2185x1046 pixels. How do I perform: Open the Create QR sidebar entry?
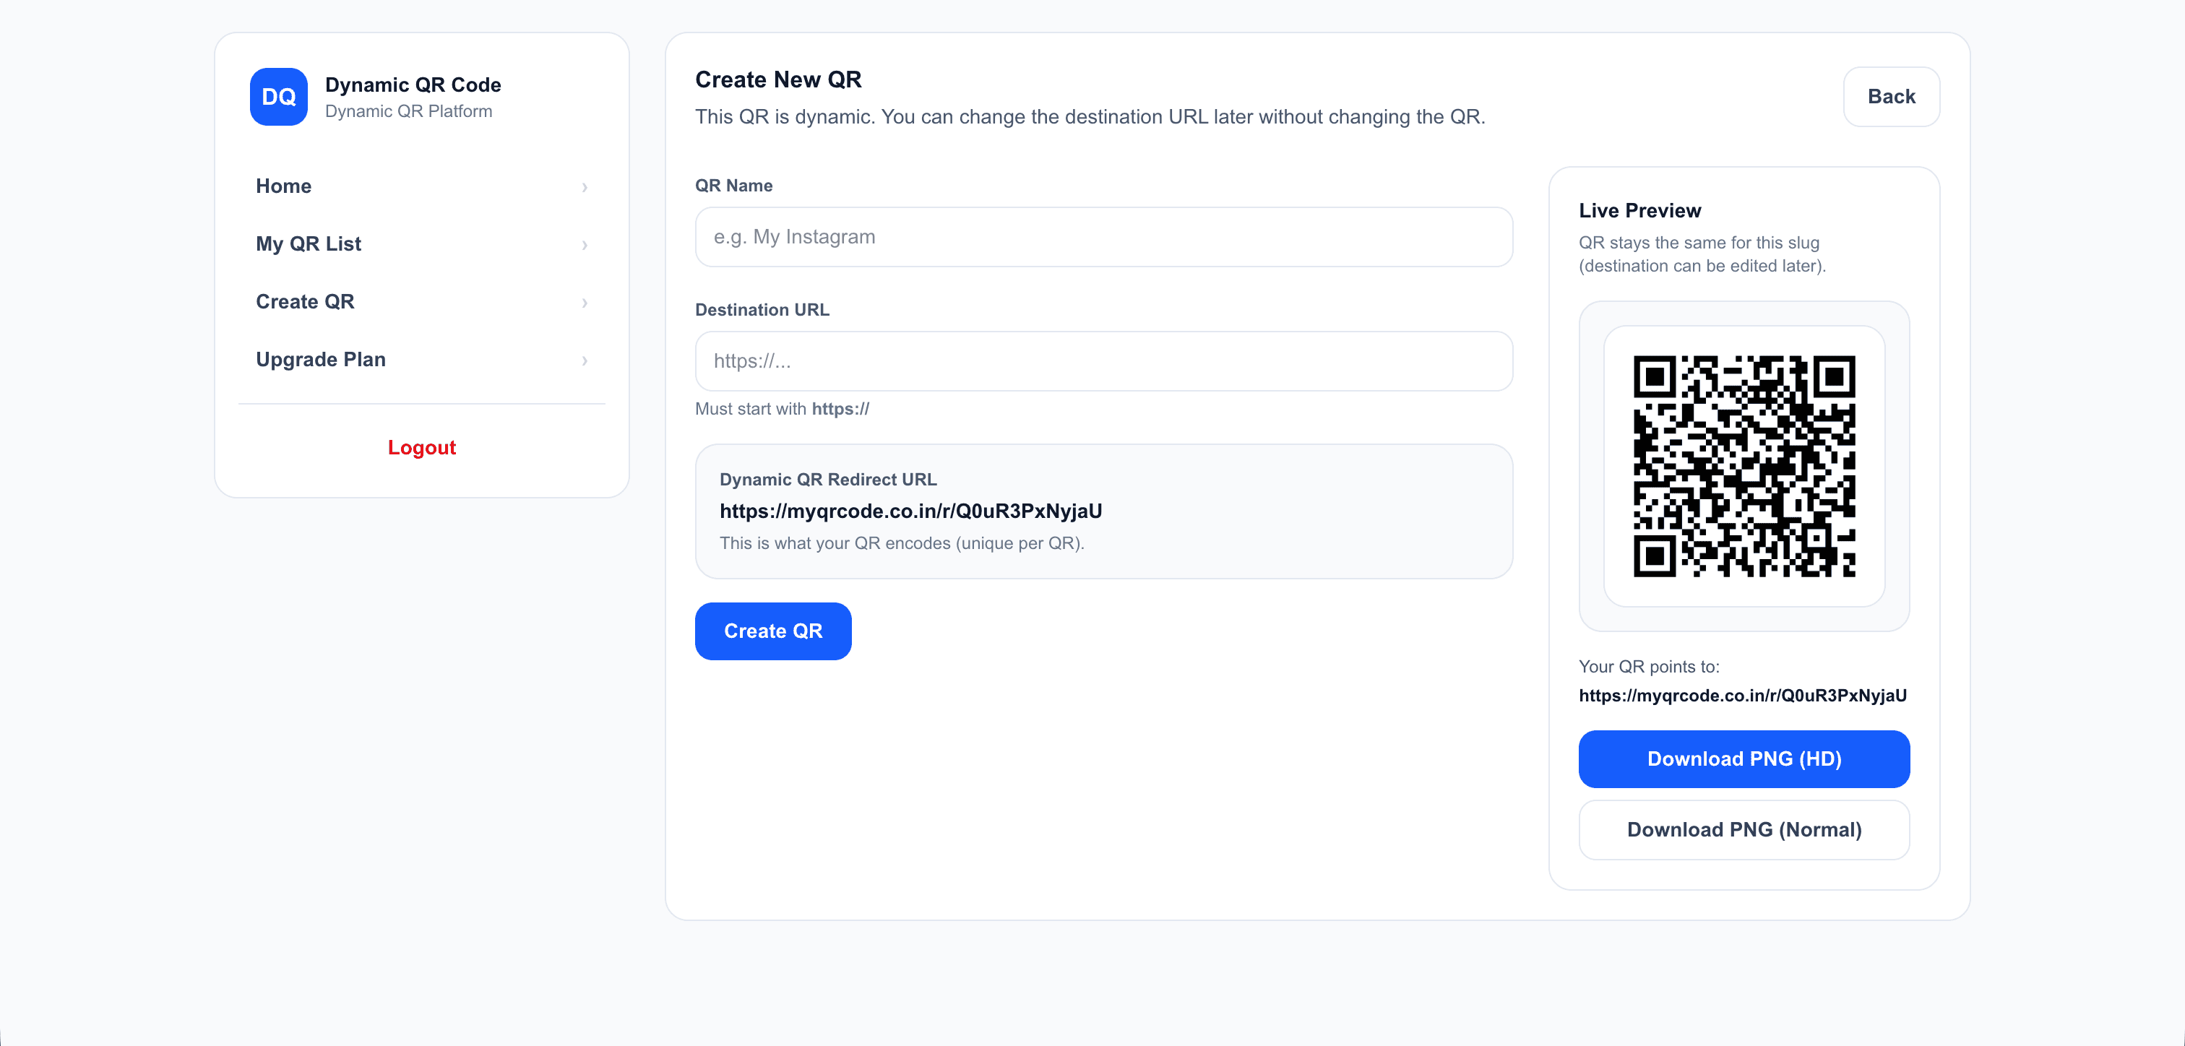coord(304,301)
